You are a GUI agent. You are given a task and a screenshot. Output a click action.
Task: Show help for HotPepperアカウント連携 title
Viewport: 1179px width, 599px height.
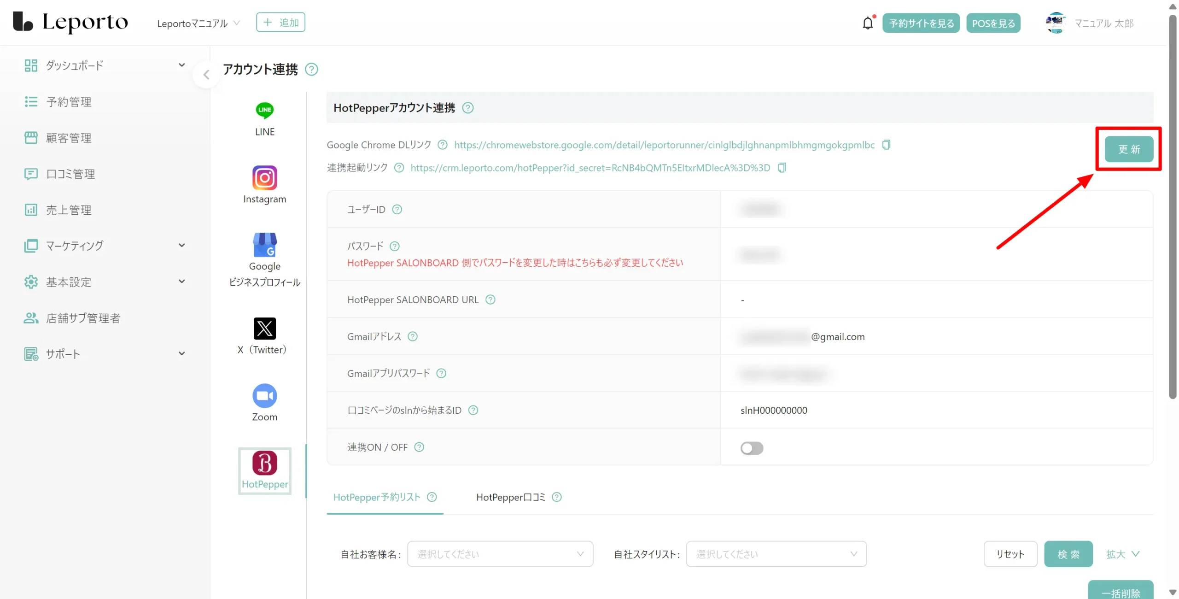(468, 108)
